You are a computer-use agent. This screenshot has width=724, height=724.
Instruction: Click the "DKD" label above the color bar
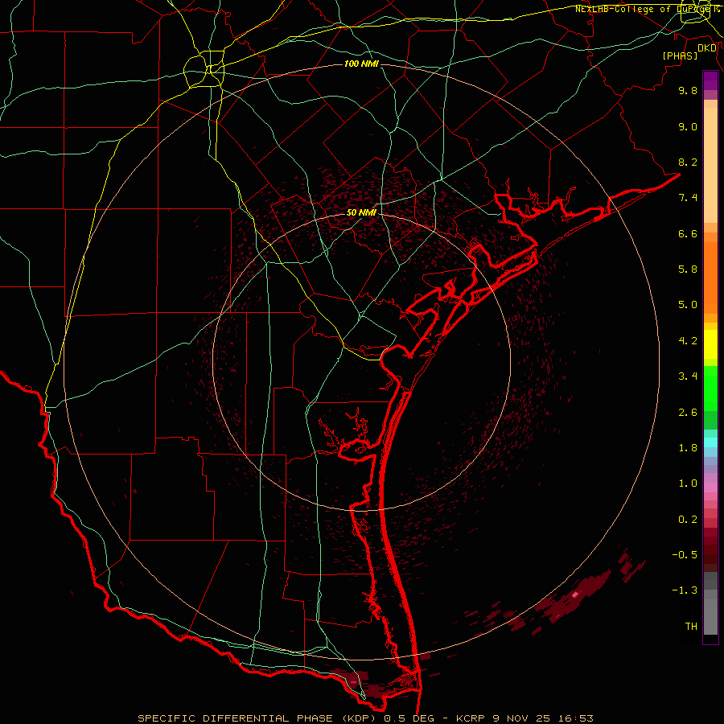(x=707, y=48)
